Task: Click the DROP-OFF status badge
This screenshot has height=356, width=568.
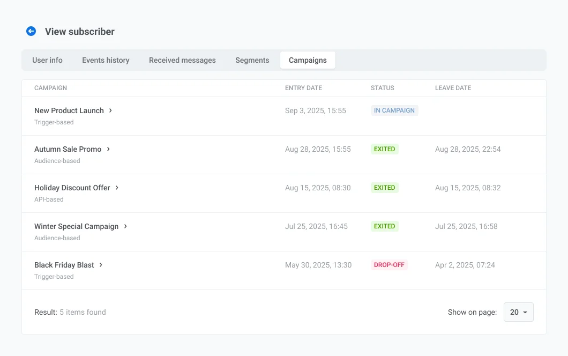Action: point(389,265)
